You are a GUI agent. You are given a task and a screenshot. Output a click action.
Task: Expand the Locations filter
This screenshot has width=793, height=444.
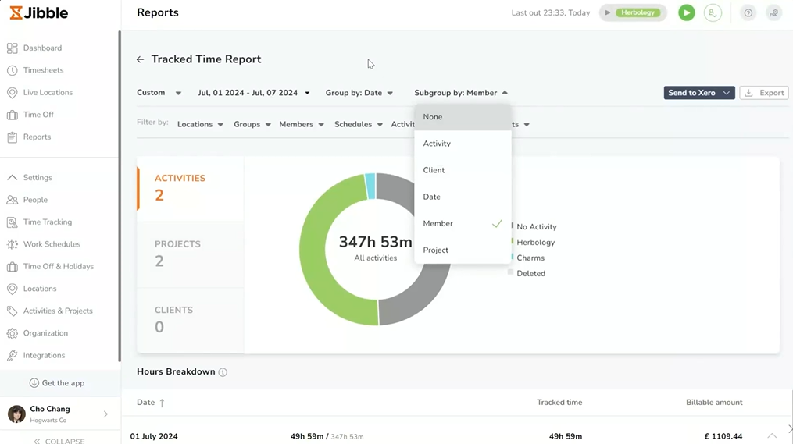[x=200, y=124]
